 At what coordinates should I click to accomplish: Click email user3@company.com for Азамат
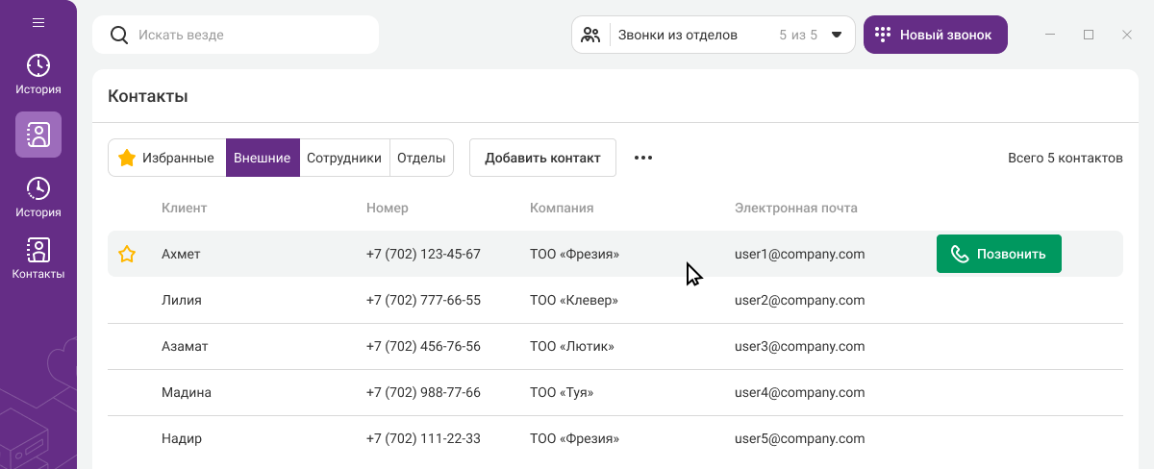[799, 346]
